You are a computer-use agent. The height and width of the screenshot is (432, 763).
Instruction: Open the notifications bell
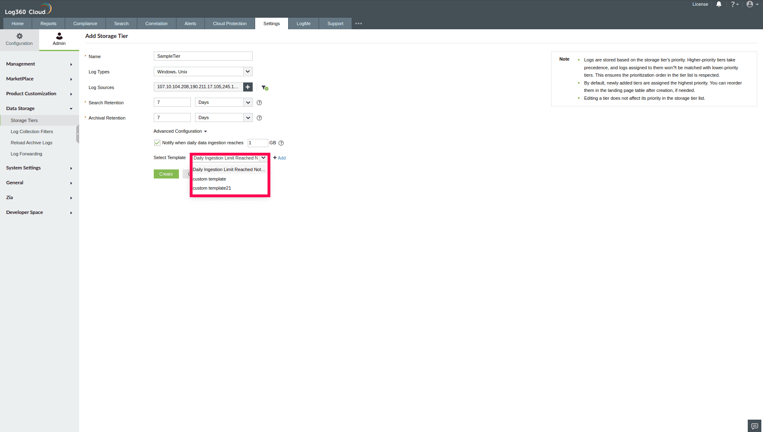[x=719, y=4]
